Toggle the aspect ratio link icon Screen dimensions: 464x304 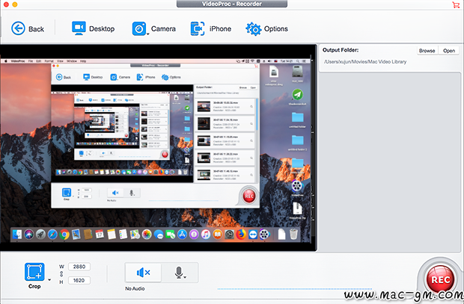pos(61,273)
